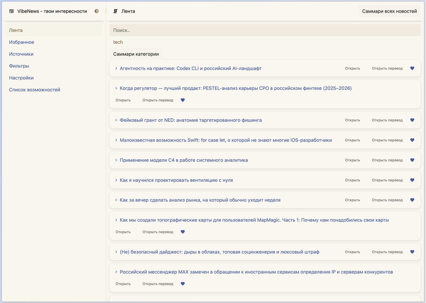
Task: Open Избранное in the sidebar
Action: click(x=22, y=42)
